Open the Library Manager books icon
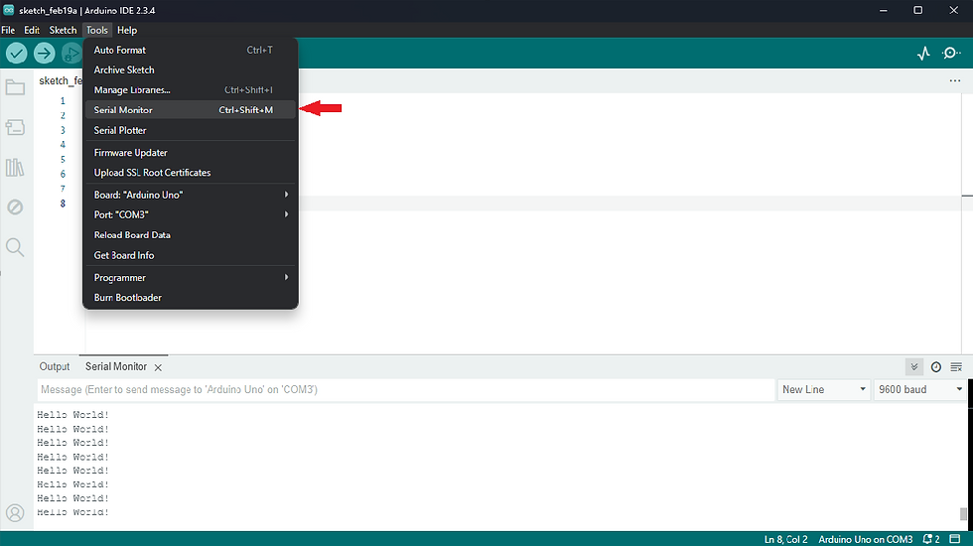 point(15,167)
